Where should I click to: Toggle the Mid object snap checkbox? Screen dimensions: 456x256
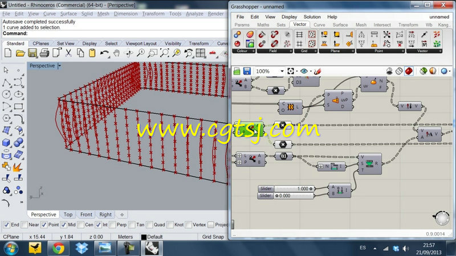point(64,225)
